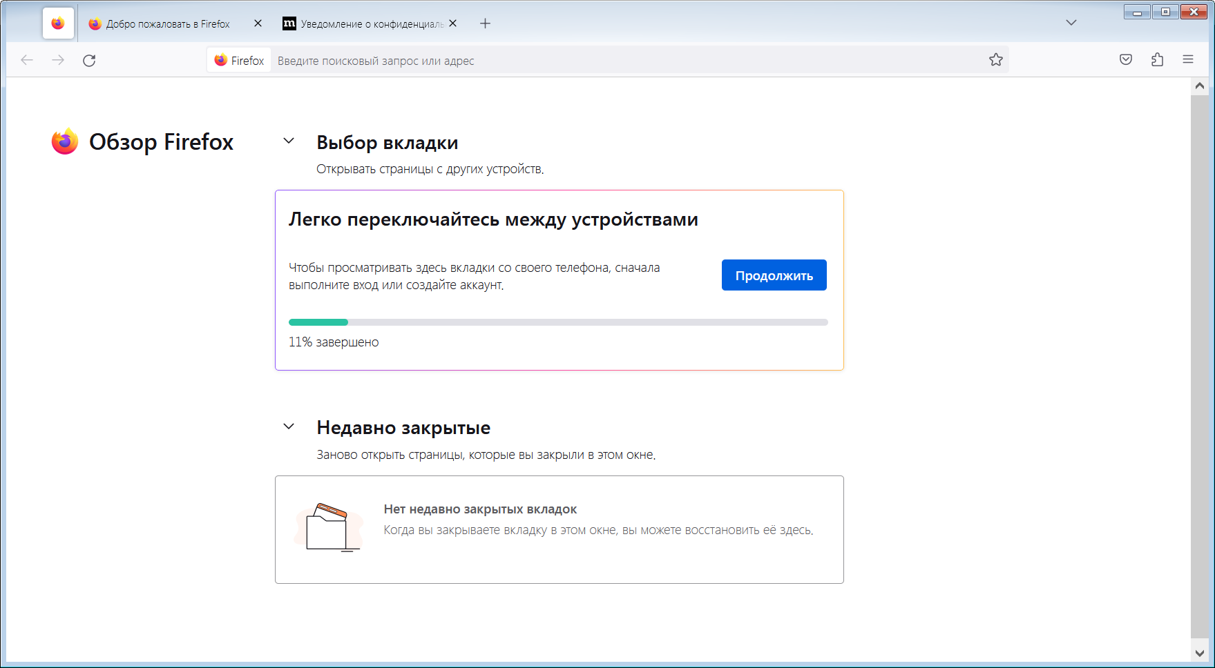The height and width of the screenshot is (668, 1215).
Task: Go back with the back arrow
Action: pyautogui.click(x=27, y=60)
